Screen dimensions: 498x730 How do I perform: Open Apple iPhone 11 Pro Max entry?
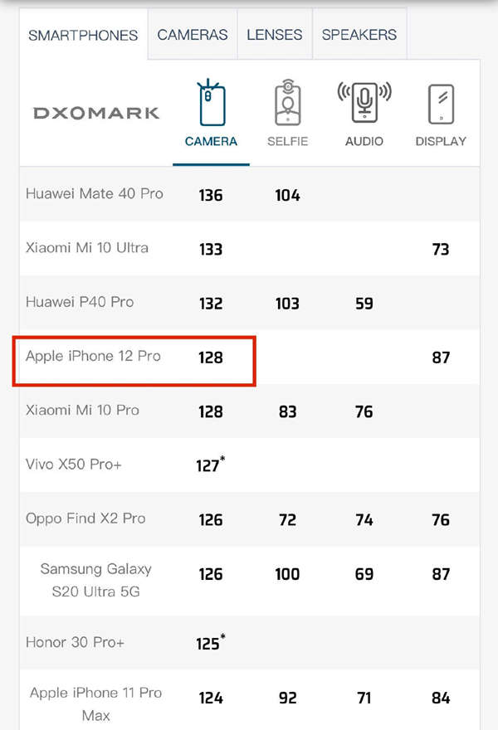click(x=96, y=704)
